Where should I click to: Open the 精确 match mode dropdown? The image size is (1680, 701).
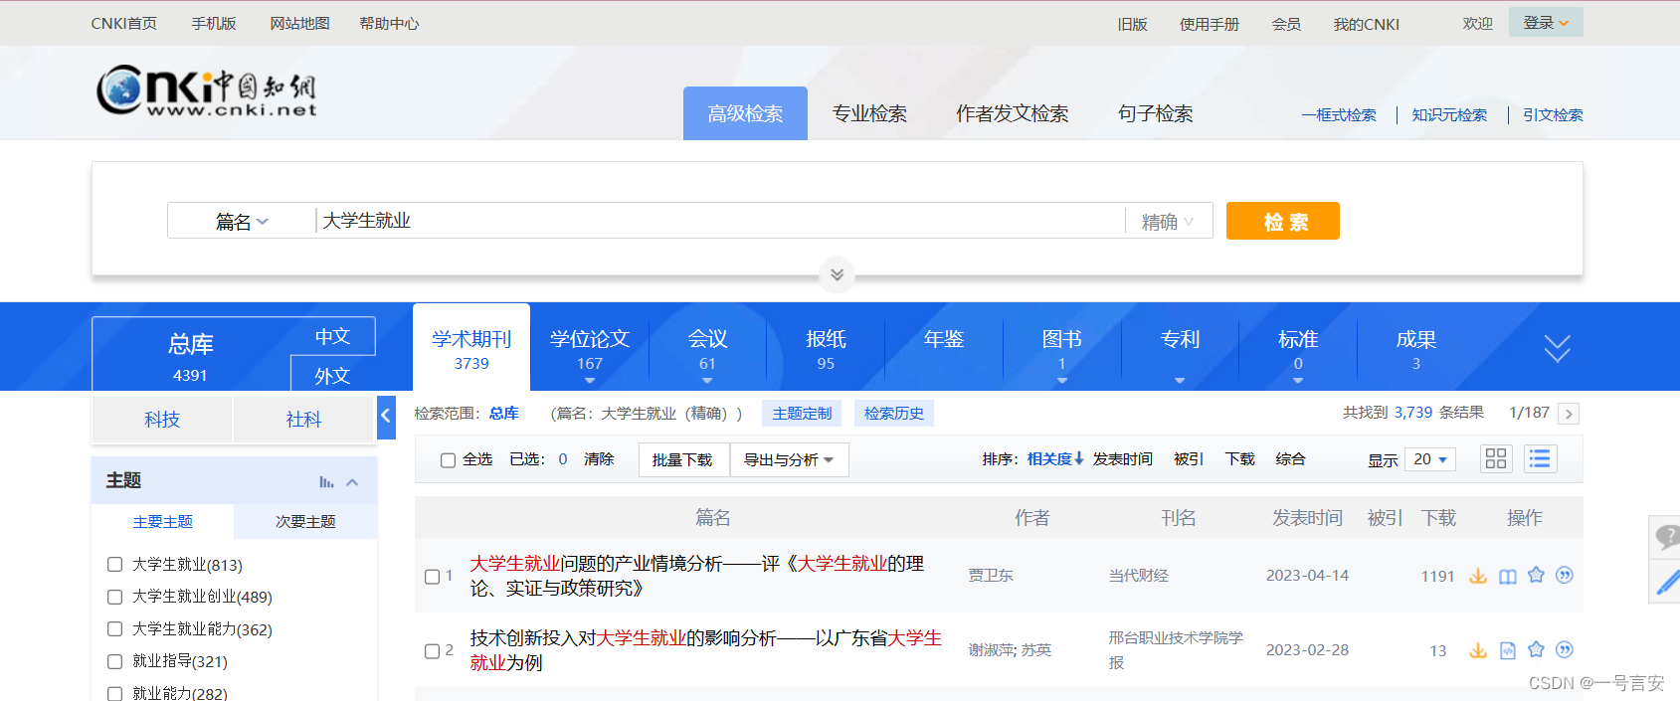1168,222
